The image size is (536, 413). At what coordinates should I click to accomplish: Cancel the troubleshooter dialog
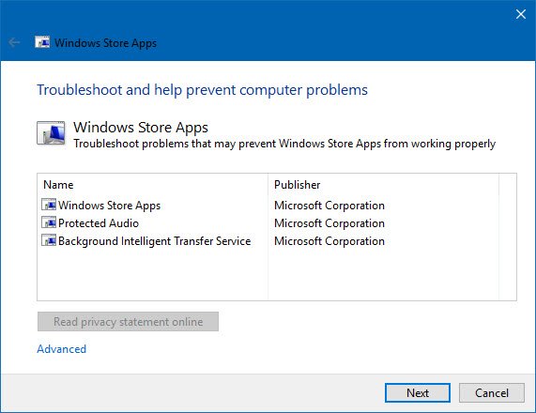click(x=492, y=393)
